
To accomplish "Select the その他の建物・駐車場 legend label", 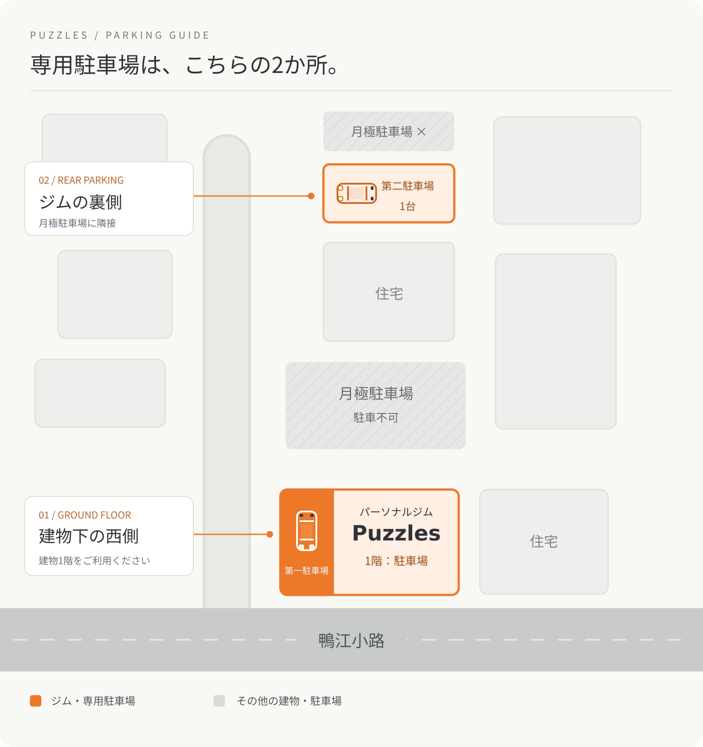I will coord(289,701).
